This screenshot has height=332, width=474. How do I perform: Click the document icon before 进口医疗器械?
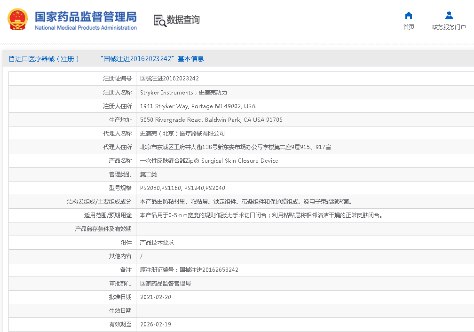coord(11,59)
